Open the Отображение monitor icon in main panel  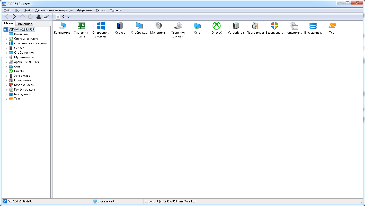coord(139,26)
